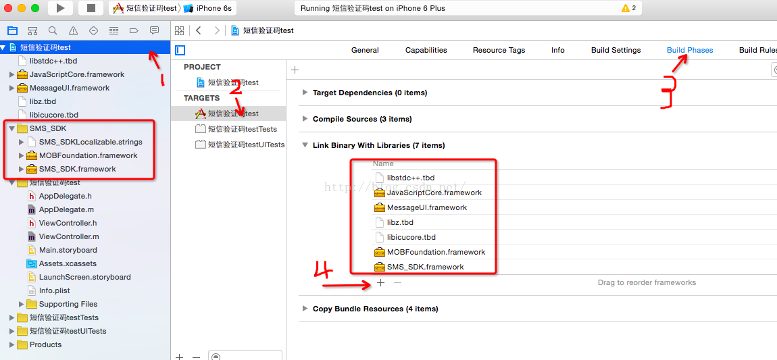This screenshot has height=360, width=777.
Task: Open the Project navigator folder icon
Action: pos(12,30)
